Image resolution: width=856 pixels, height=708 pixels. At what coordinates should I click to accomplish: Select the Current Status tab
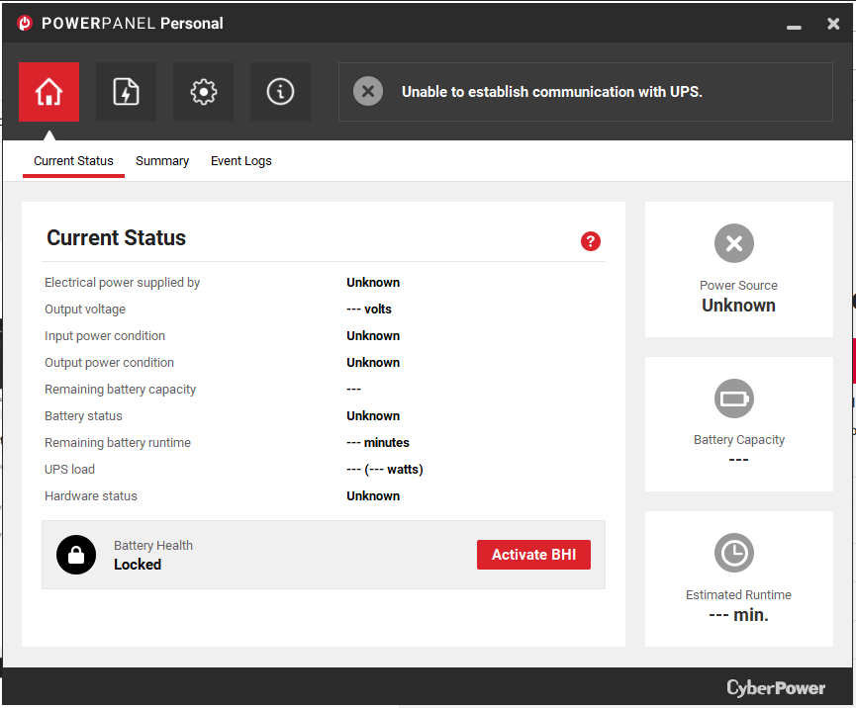coord(73,161)
